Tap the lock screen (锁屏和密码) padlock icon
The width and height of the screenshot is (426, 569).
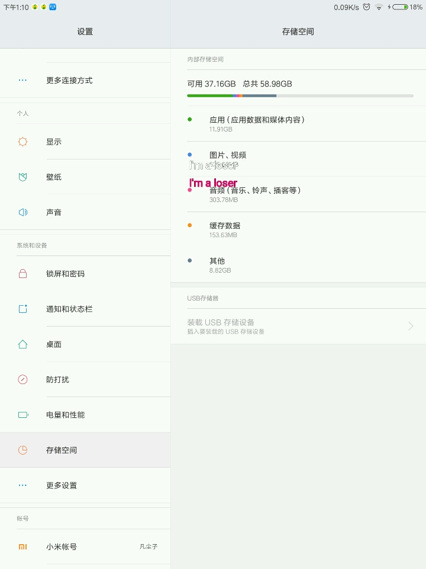tap(22, 274)
